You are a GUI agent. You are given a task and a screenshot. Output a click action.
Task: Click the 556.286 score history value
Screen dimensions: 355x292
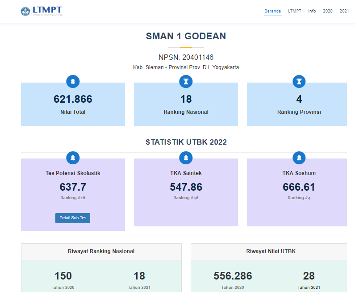(x=233, y=276)
